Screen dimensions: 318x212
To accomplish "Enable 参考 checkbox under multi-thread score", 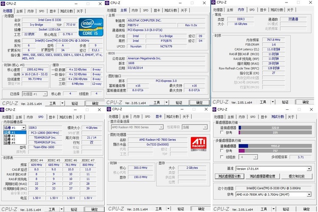I will coord(222,151).
